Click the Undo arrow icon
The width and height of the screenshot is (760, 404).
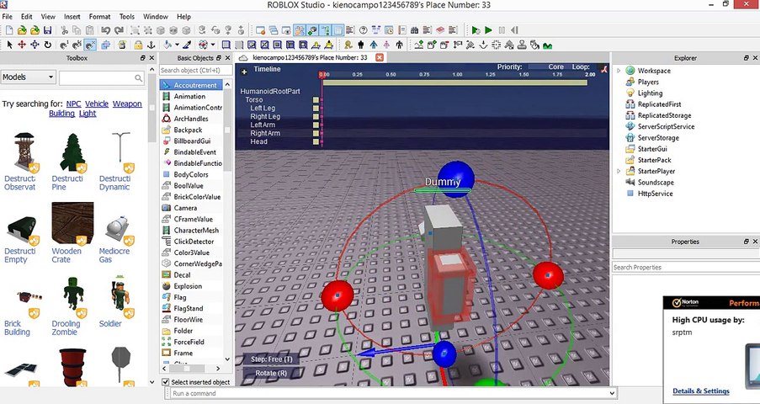106,30
